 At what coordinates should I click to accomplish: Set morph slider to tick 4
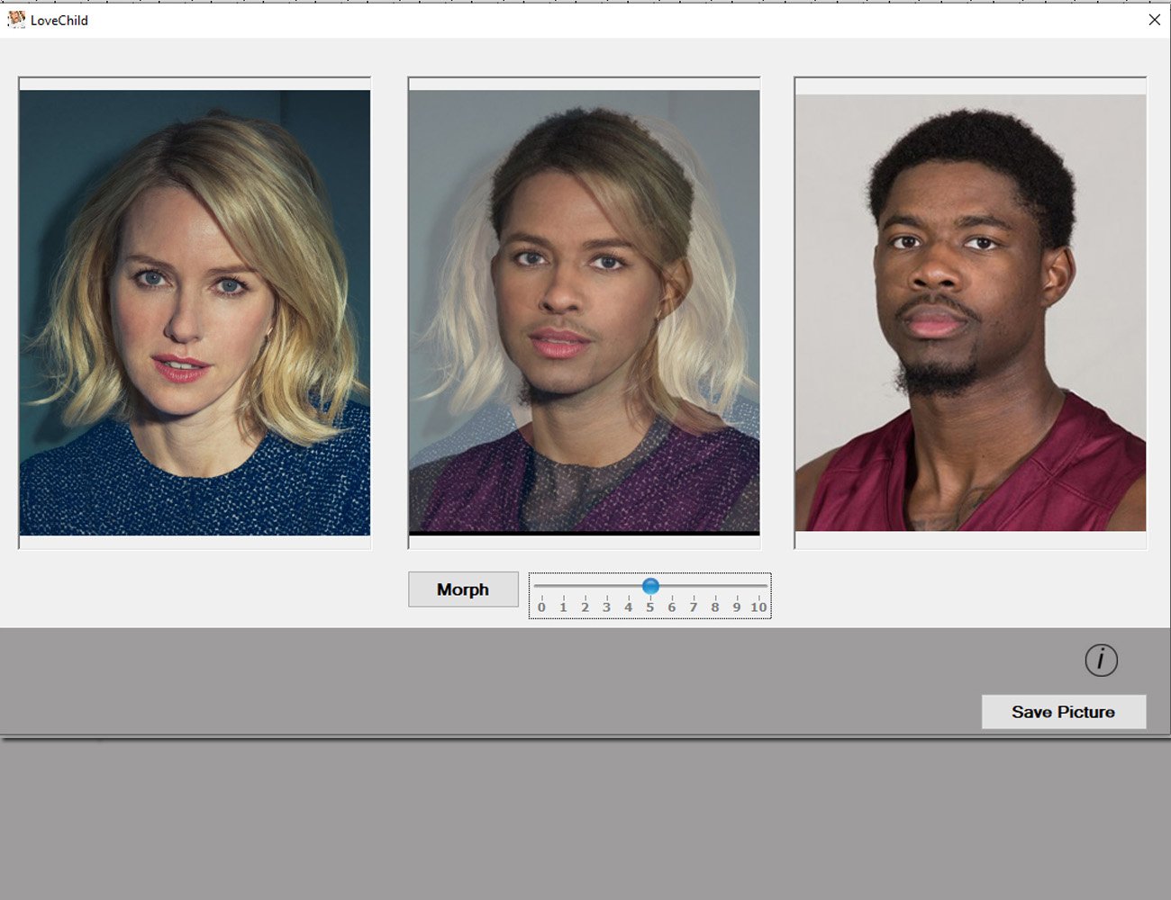click(628, 587)
